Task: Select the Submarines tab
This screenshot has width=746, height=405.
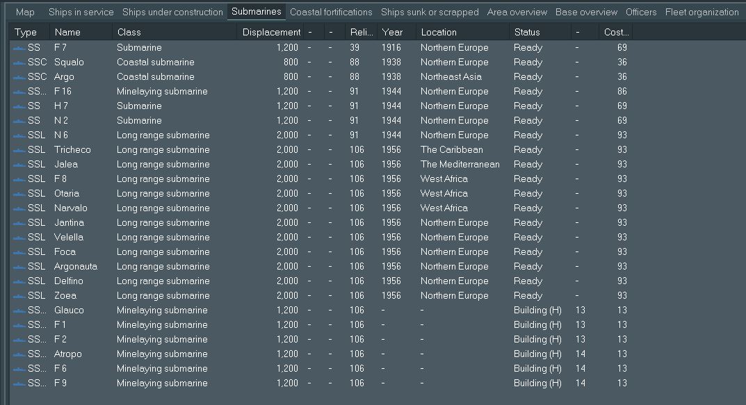Action: 257,11
